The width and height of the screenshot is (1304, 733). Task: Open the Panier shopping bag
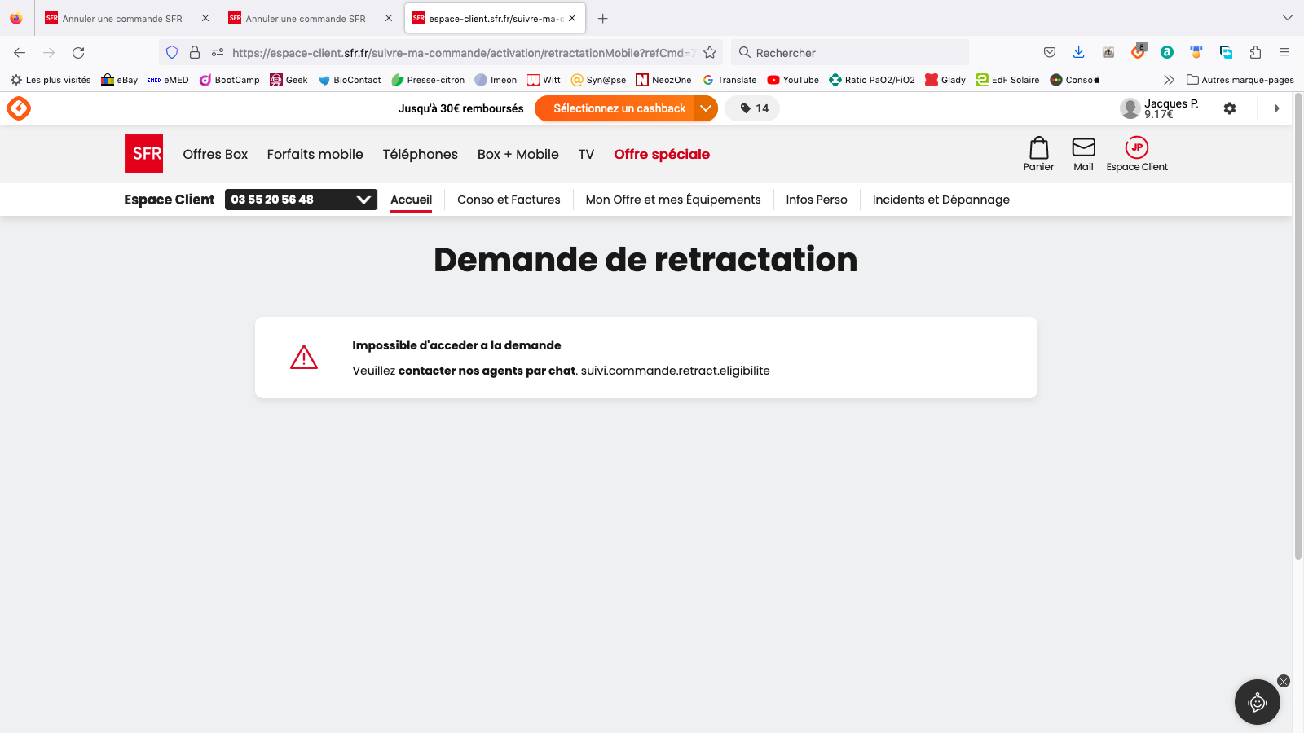[1038, 154]
